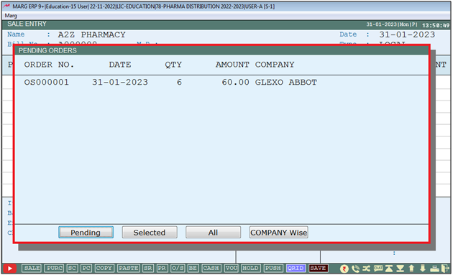The image size is (453, 275).
Task: Click the All orders button
Action: [x=213, y=233]
